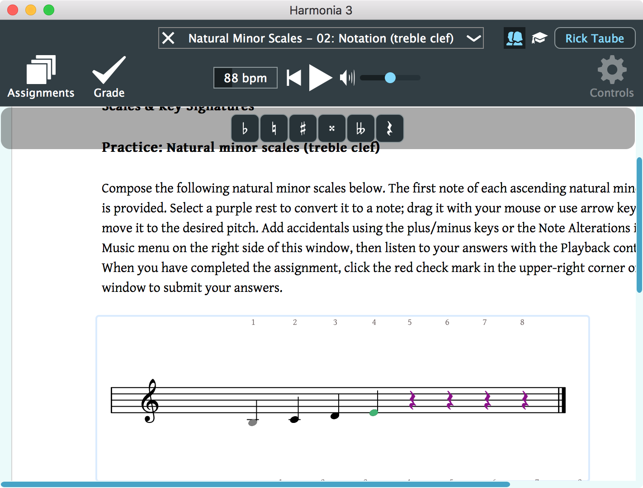
Task: Convert the purple rest under number 7
Action: click(487, 400)
